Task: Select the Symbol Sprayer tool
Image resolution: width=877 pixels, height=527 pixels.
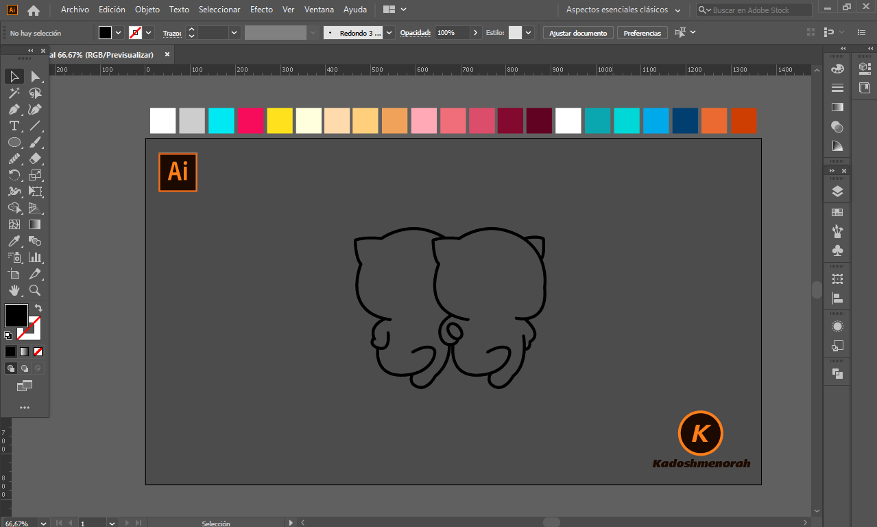Action: [14, 257]
